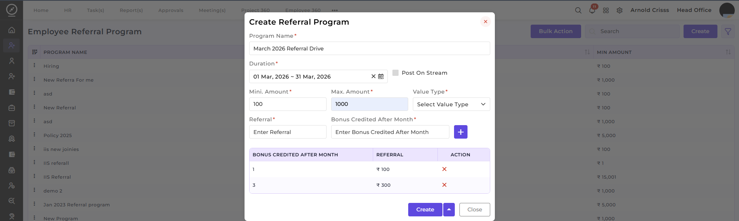This screenshot has height=221, width=739.
Task: Open the home icon in left sidebar
Action: pos(12,30)
